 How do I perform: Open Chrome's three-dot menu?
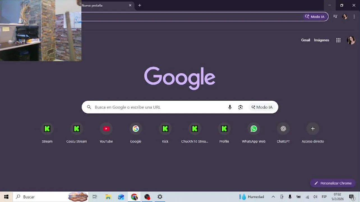354,17
